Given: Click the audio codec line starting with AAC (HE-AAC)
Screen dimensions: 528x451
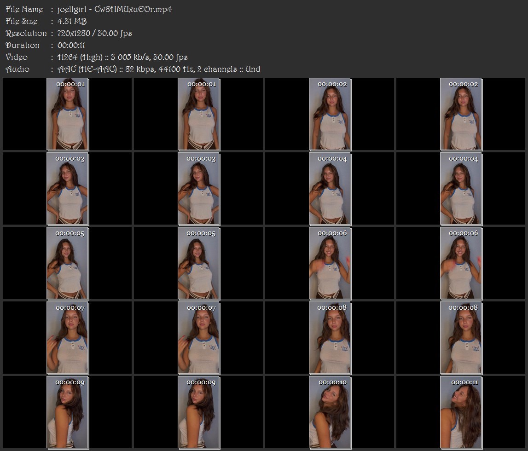Looking at the screenshot, I should click(x=159, y=69).
